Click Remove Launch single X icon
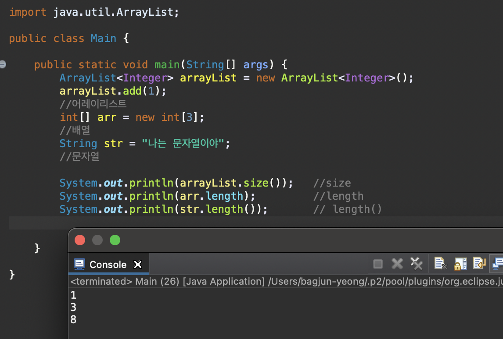503x339 pixels. 397,264
